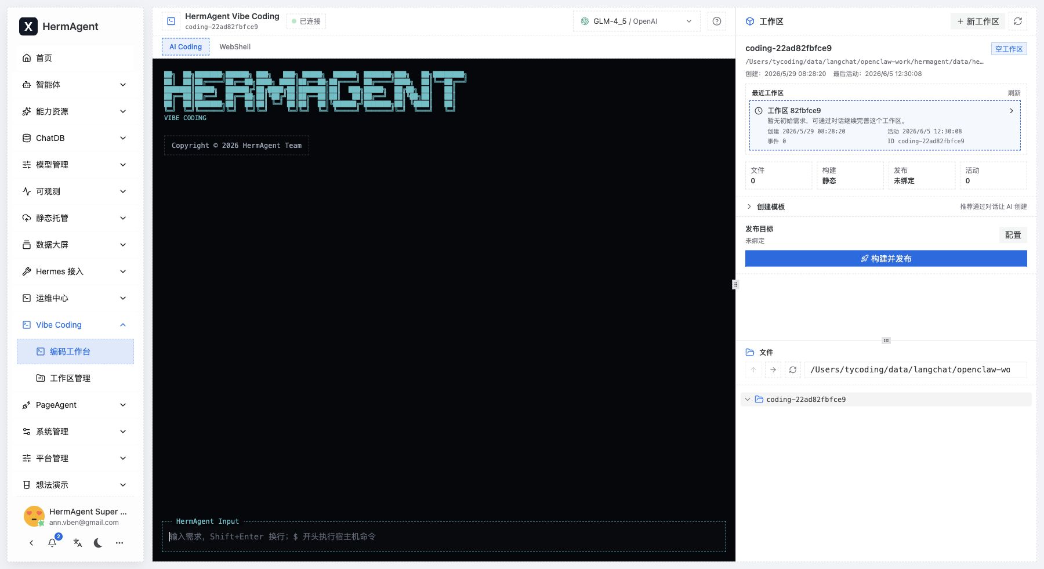Viewport: 1044px width, 569px height.
Task: Click the chevron on 工作区 82fbfce9 card
Action: [x=1012, y=111]
